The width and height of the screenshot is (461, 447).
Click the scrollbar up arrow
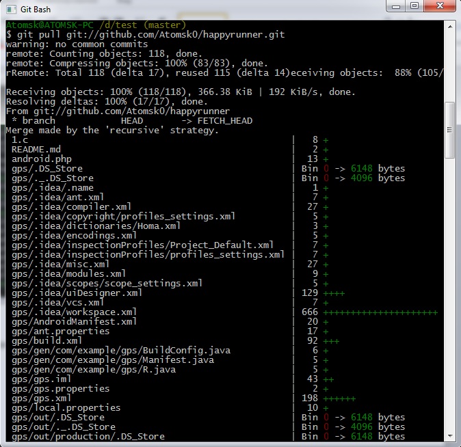point(450,27)
